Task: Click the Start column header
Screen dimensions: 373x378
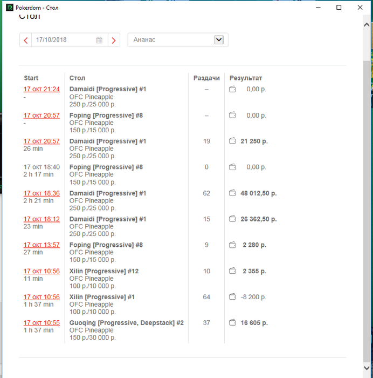Action: [x=31, y=78]
